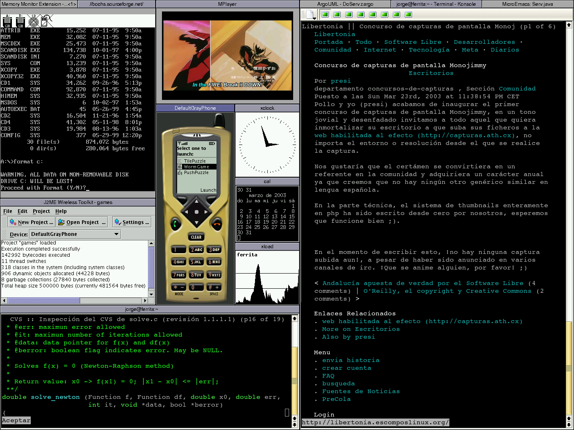Viewport: 574px width, 430px height.
Task: Click the 2 ABC key on phone keypad
Action: [x=196, y=249]
